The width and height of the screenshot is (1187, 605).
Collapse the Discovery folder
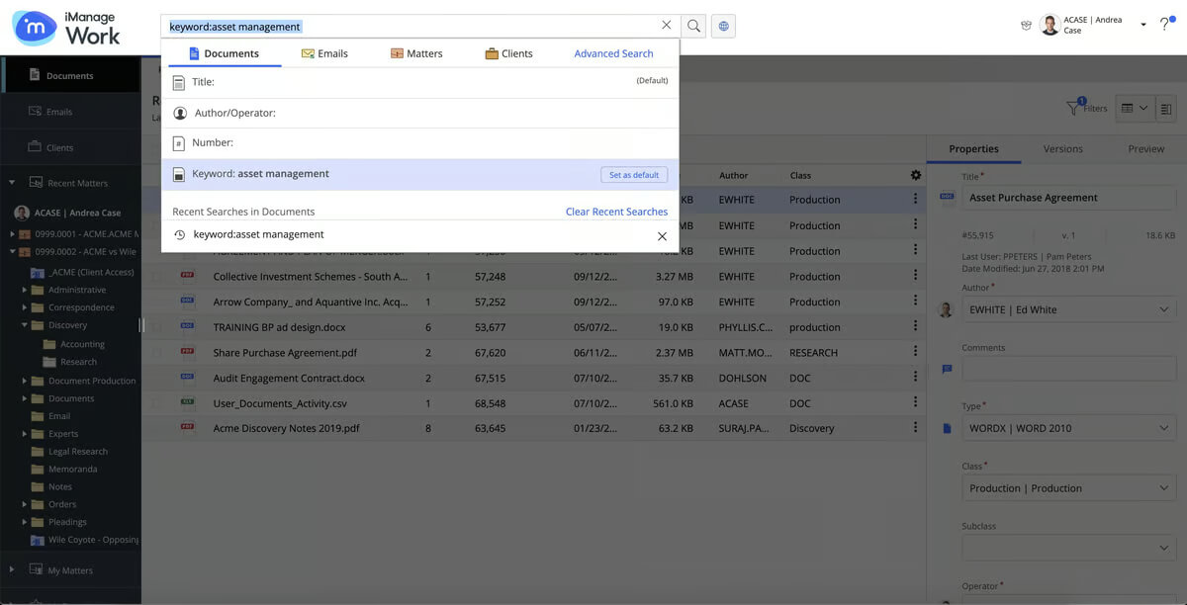(x=25, y=325)
